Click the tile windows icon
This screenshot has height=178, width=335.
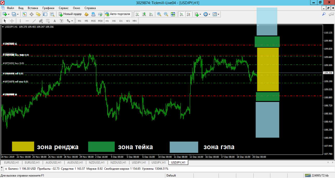pos(173,14)
